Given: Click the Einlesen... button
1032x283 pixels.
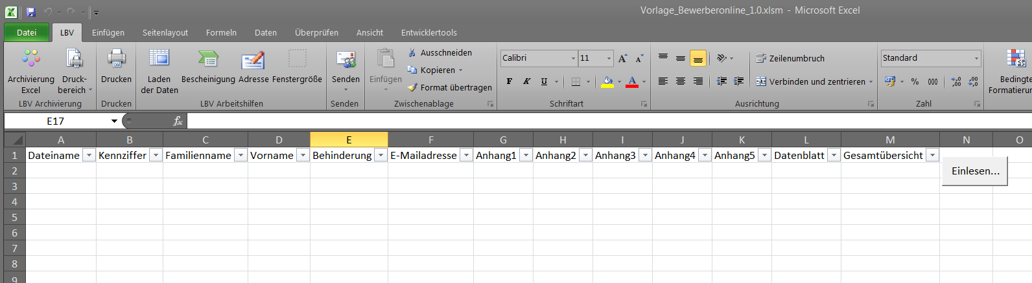Looking at the screenshot, I should 975,171.
